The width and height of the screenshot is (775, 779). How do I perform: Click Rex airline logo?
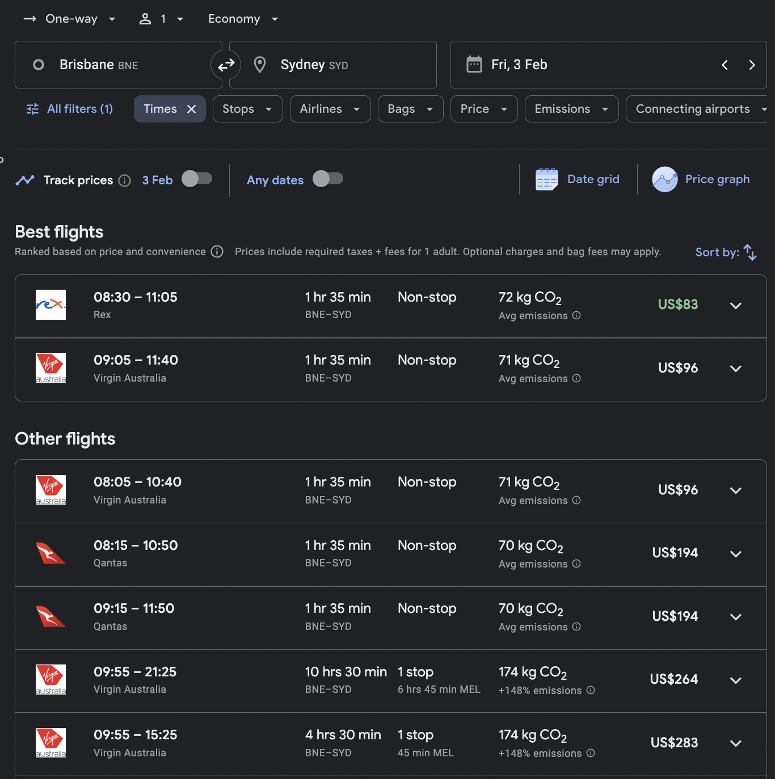(50, 305)
